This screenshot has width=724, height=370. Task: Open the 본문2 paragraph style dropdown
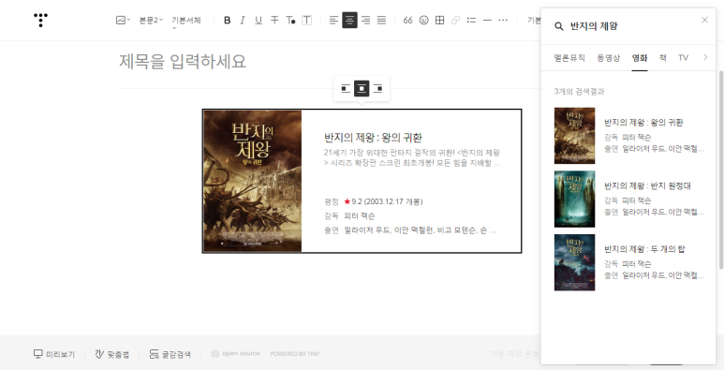point(151,21)
